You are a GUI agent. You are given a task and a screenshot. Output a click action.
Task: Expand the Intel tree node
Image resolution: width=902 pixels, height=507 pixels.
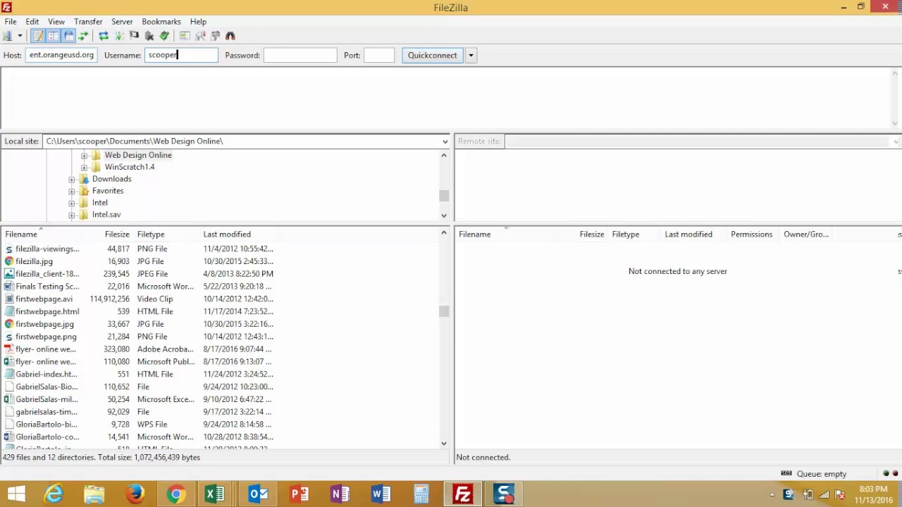point(71,204)
